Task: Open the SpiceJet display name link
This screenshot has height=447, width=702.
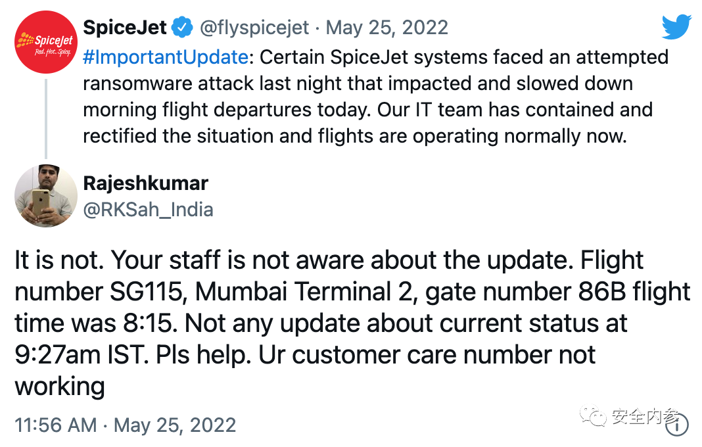Action: pyautogui.click(x=126, y=28)
